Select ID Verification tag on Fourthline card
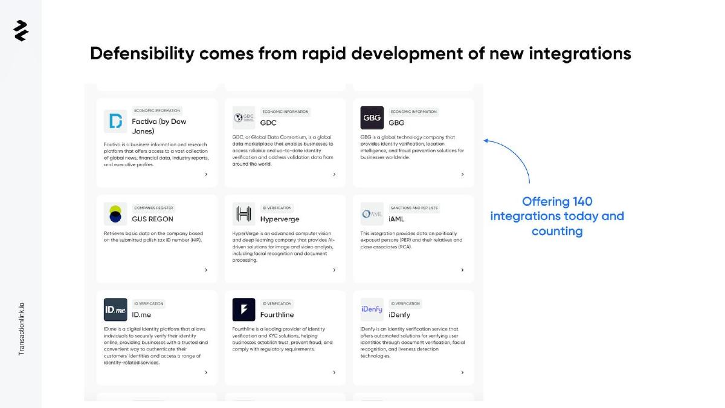 point(277,303)
